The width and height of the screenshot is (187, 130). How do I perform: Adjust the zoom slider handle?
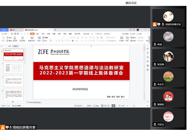[x=134, y=105]
